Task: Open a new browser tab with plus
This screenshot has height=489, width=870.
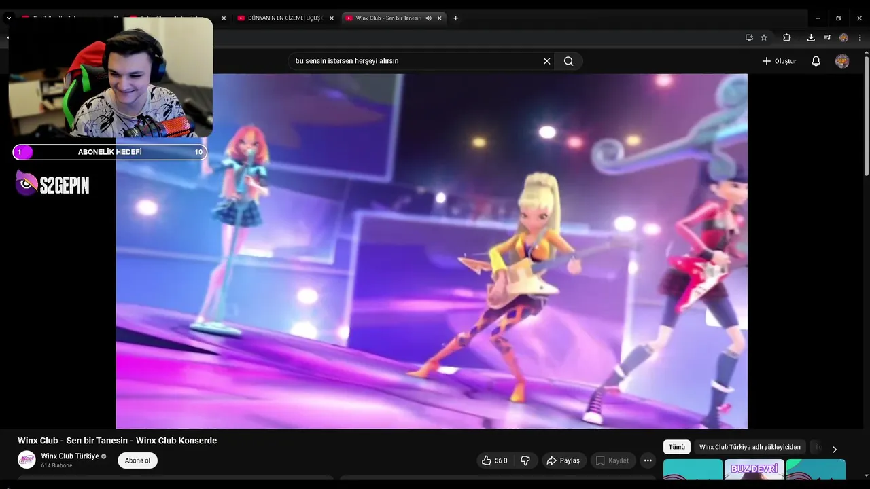Action: point(455,18)
